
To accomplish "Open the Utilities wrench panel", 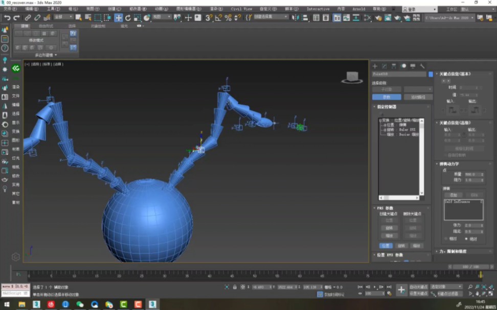I will (422, 66).
